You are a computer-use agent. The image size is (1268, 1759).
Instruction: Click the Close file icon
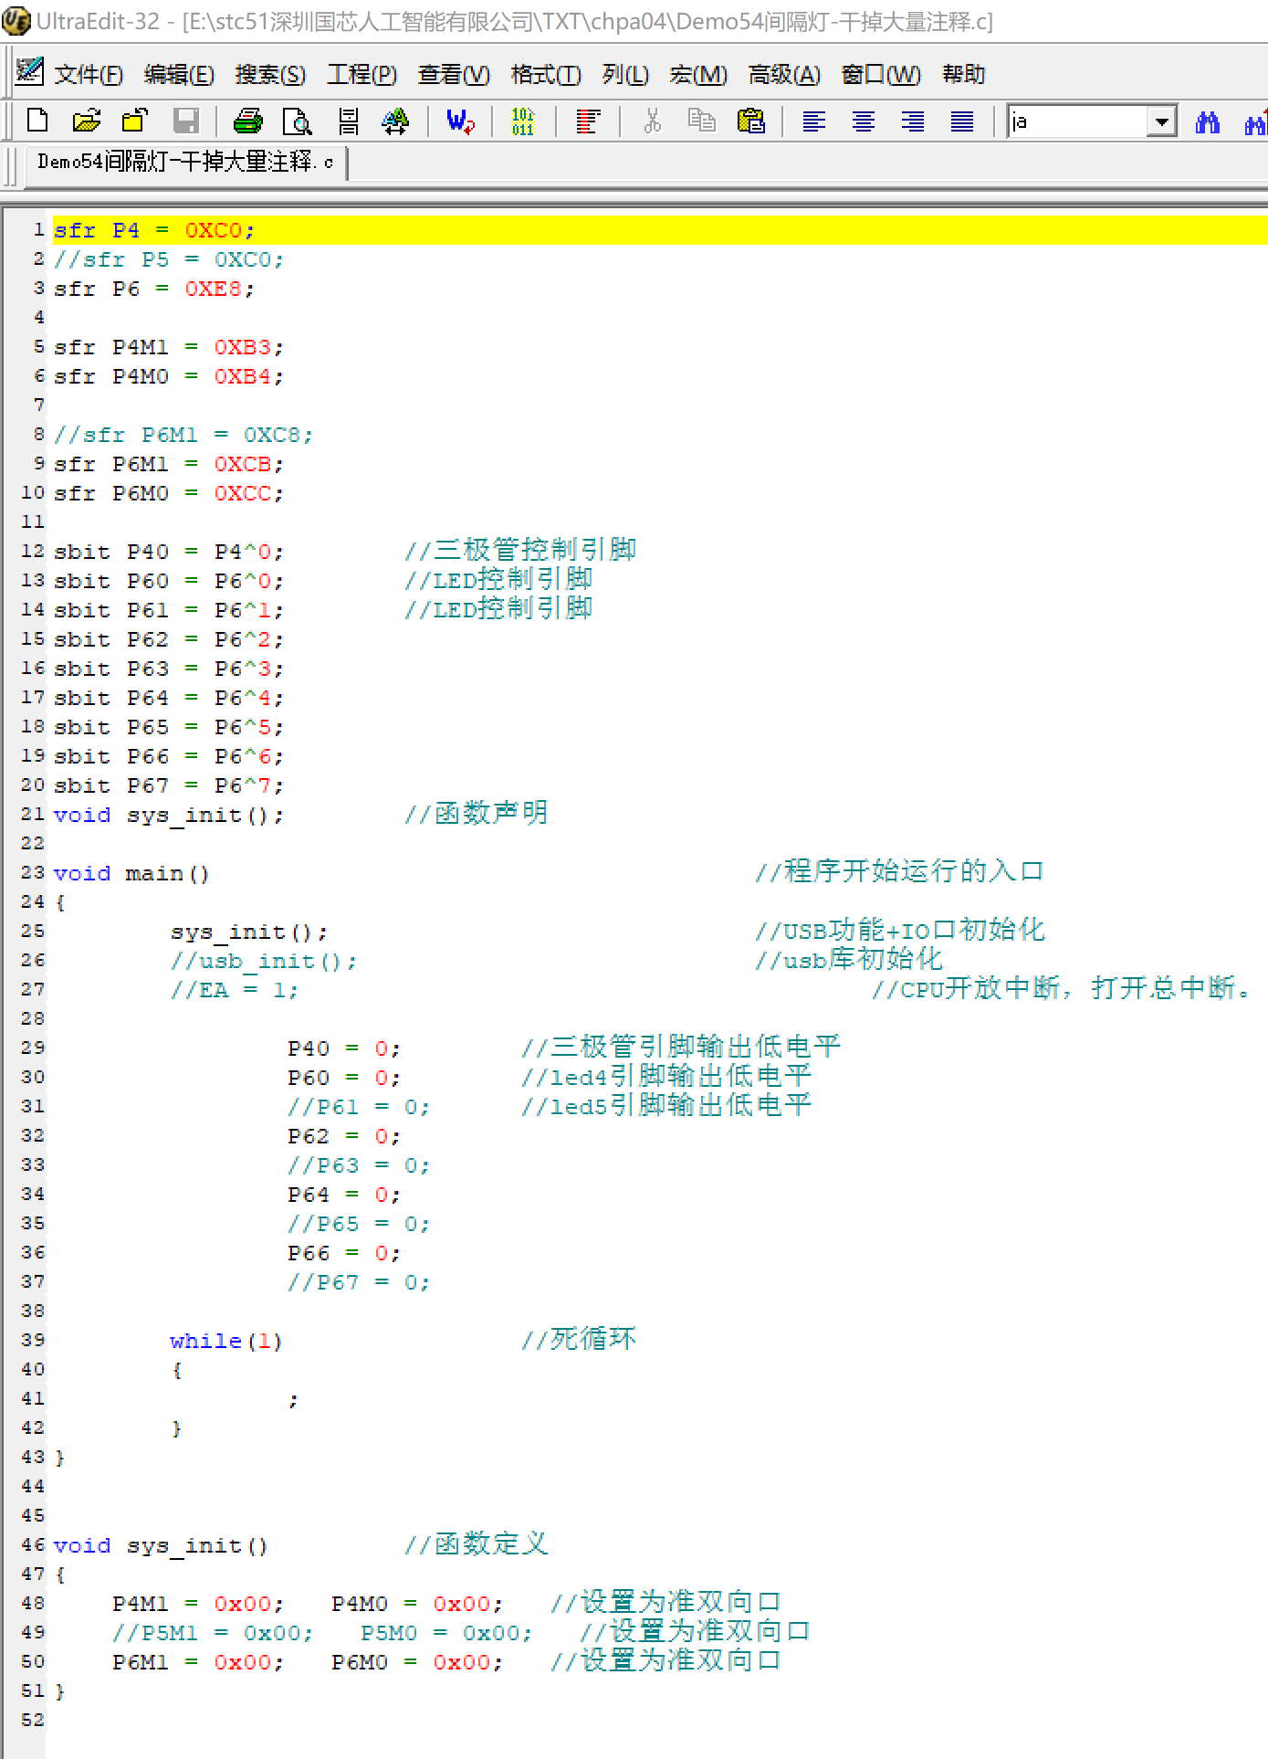point(135,121)
